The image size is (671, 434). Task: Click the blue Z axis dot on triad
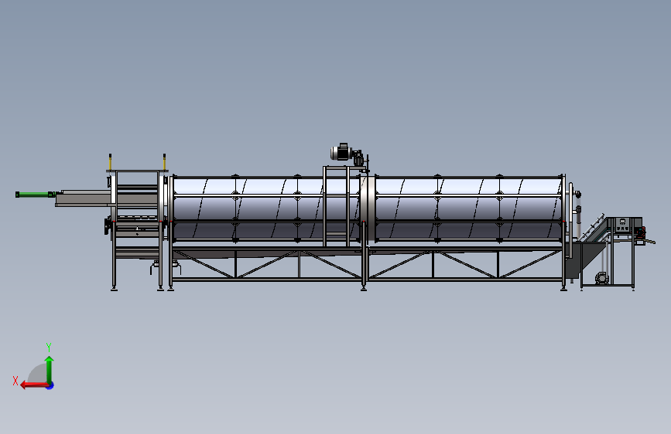pyautogui.click(x=50, y=385)
